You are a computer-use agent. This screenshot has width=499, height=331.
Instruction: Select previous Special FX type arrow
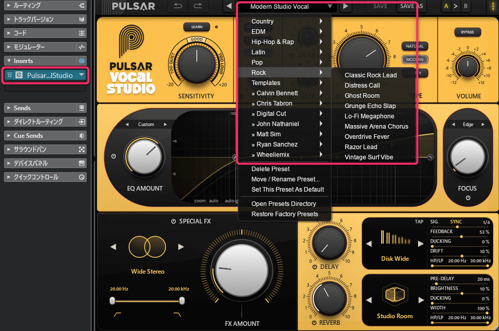(113, 246)
